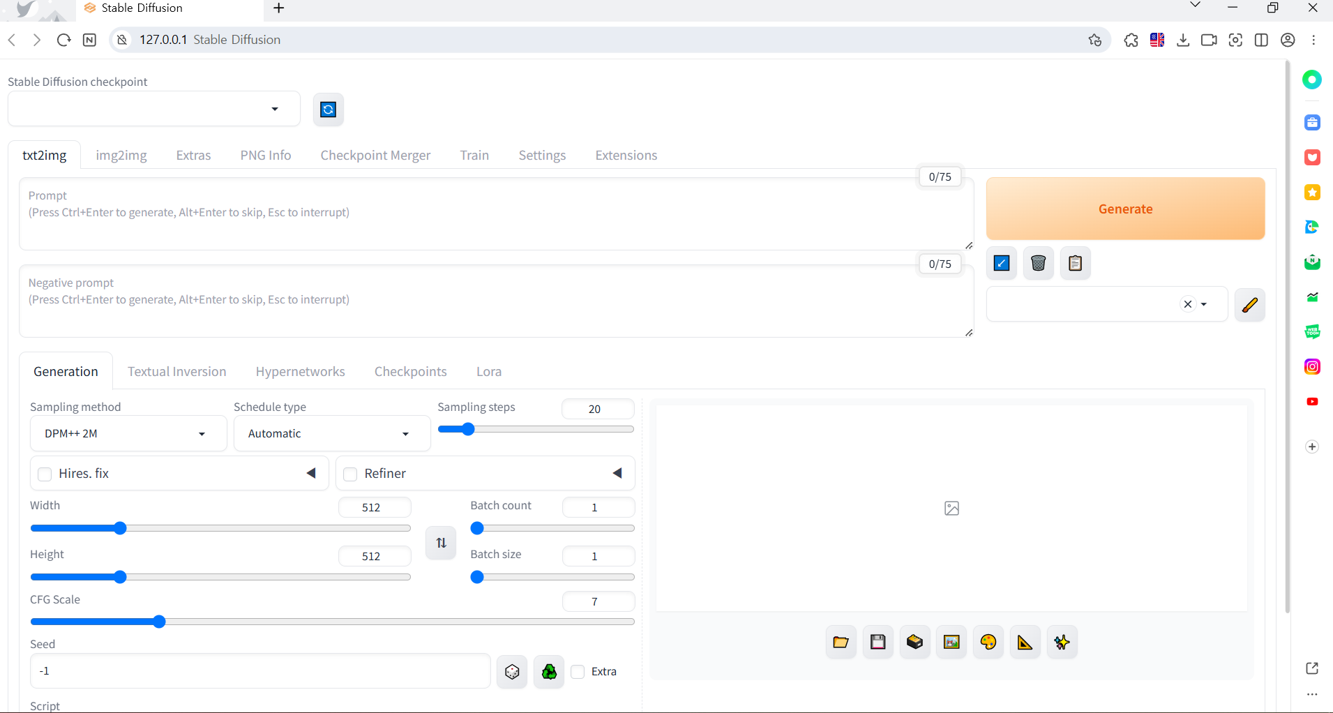Click the CFG Scale slider handle
Image resolution: width=1333 pixels, height=713 pixels.
coord(159,622)
